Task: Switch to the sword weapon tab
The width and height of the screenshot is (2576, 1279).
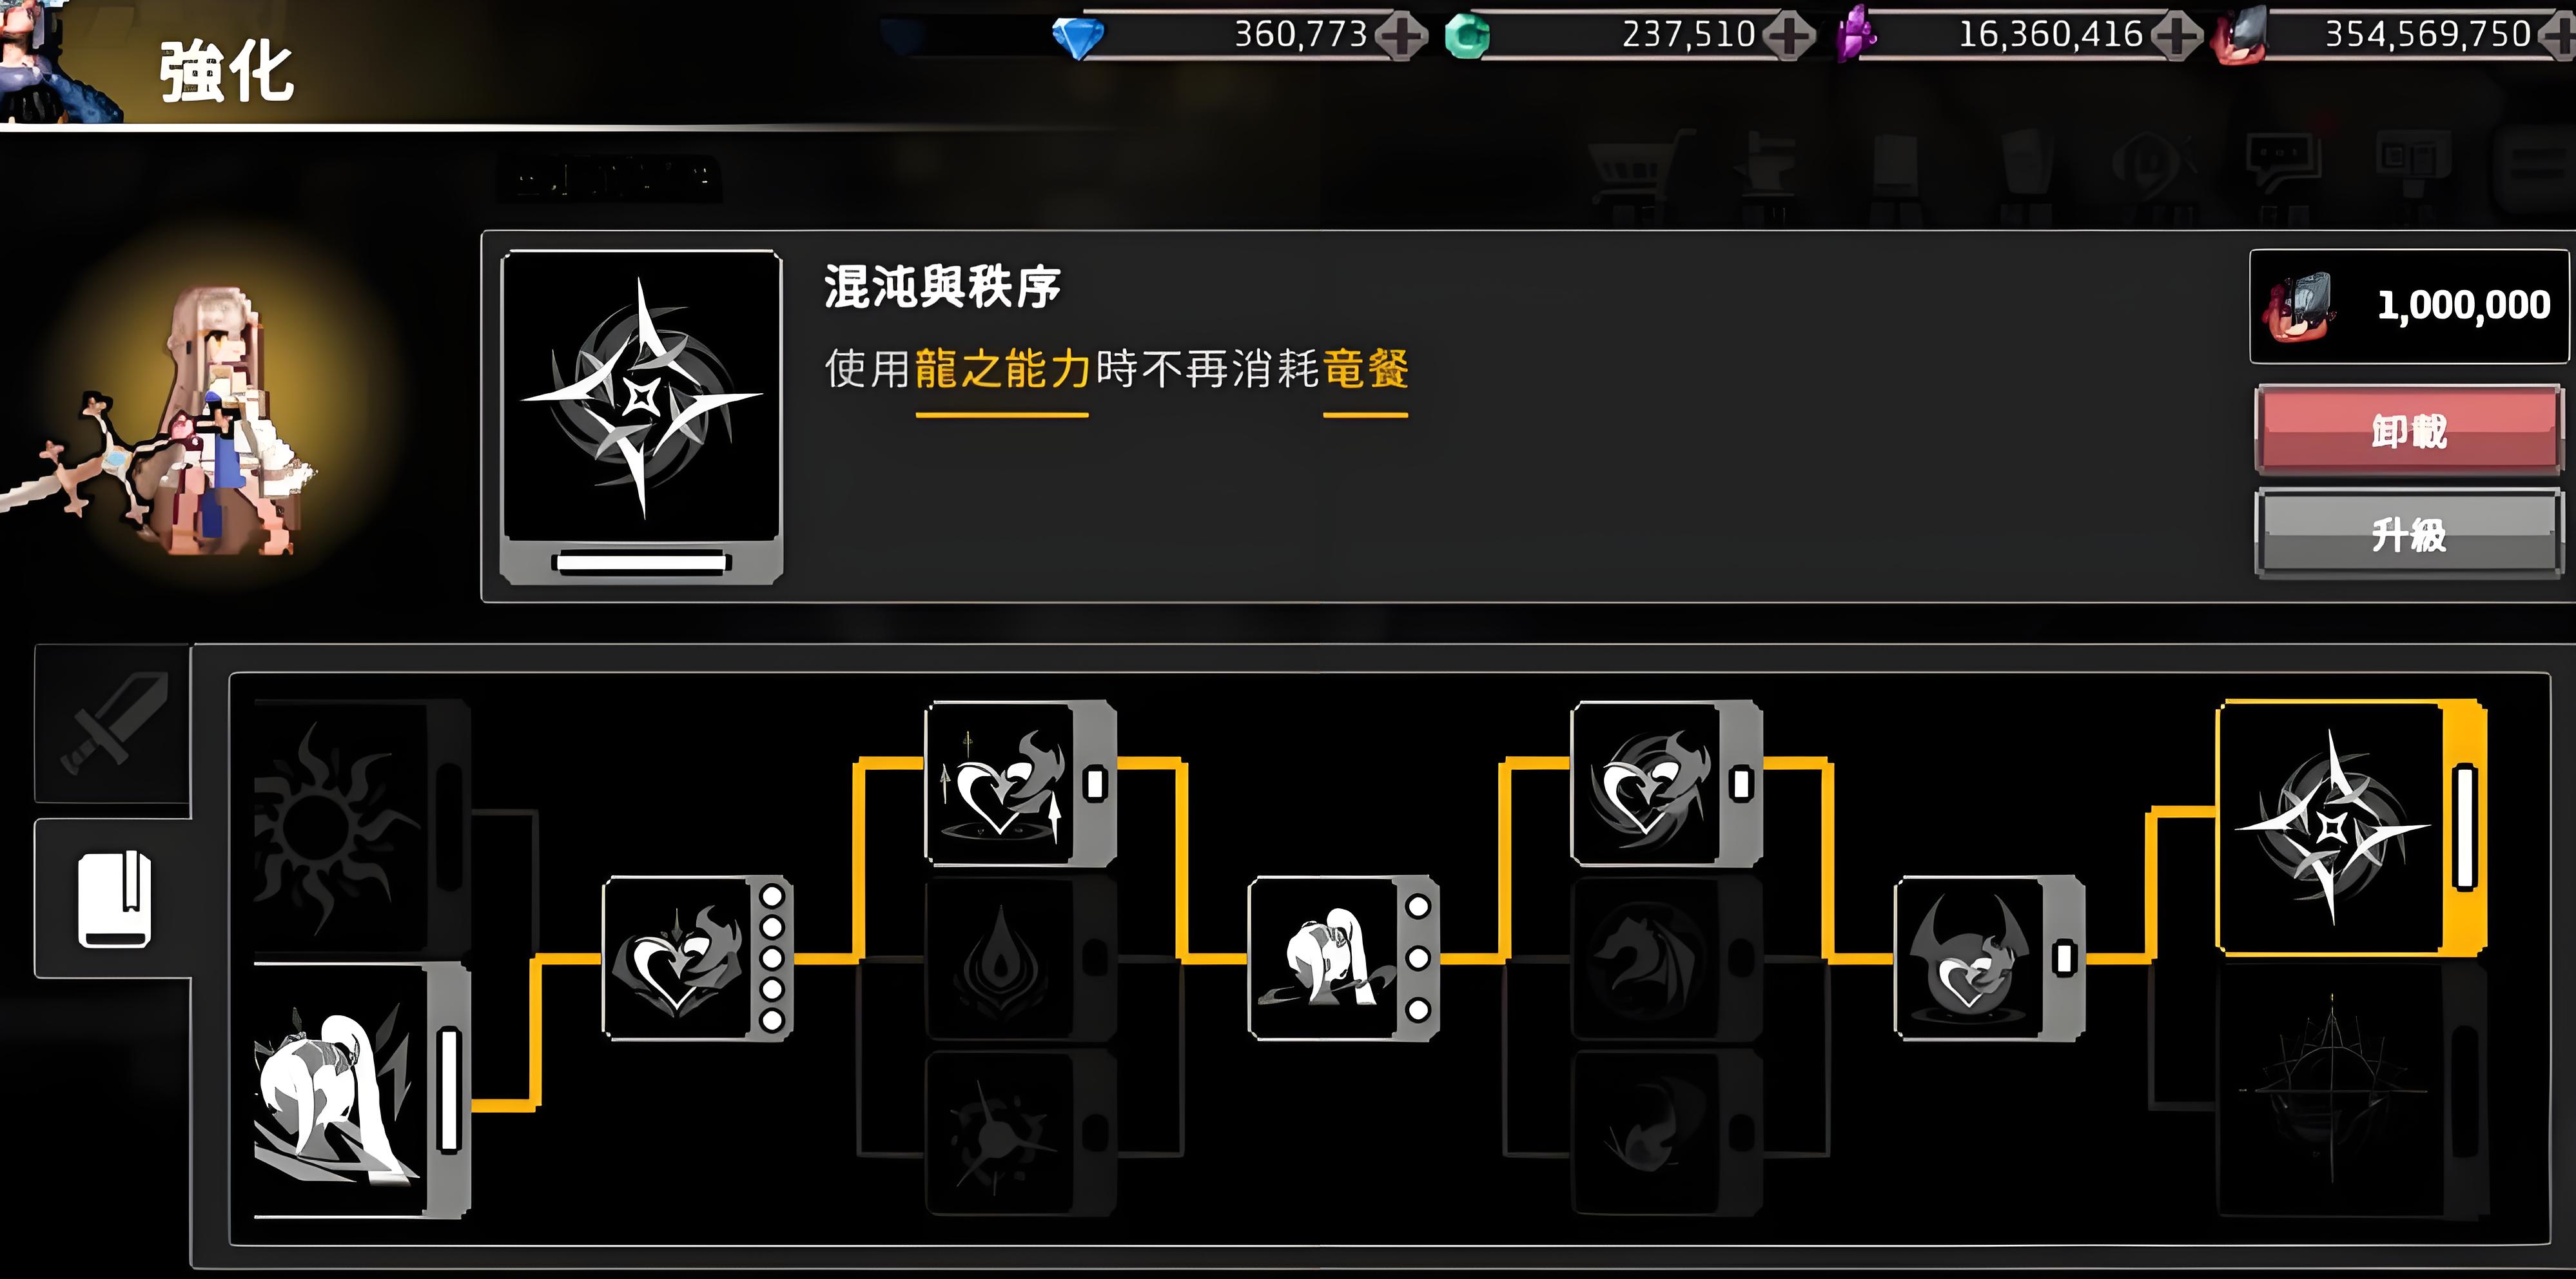Action: click(113, 723)
